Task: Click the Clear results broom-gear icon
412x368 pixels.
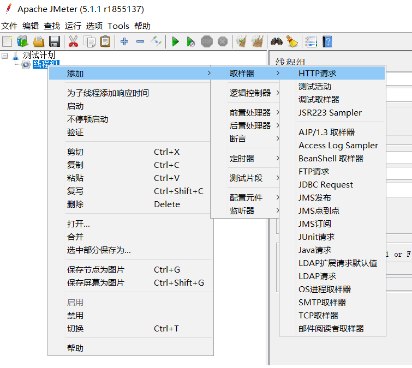Action: point(241,41)
